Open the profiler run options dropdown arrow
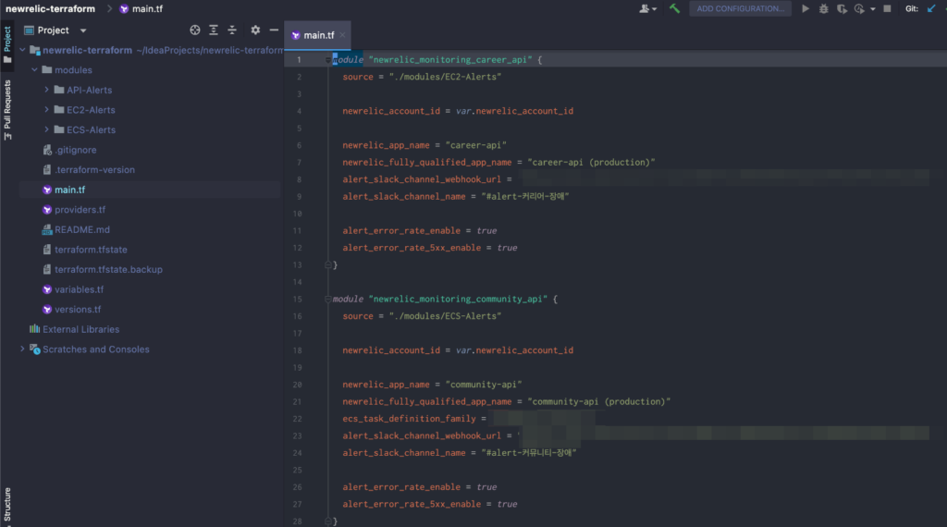This screenshot has height=527, width=947. pyautogui.click(x=873, y=9)
